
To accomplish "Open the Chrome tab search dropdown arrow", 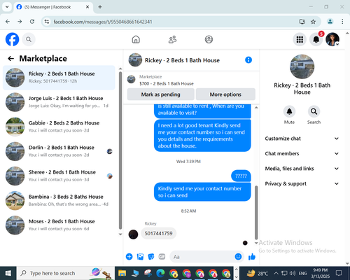I will 7,7.
